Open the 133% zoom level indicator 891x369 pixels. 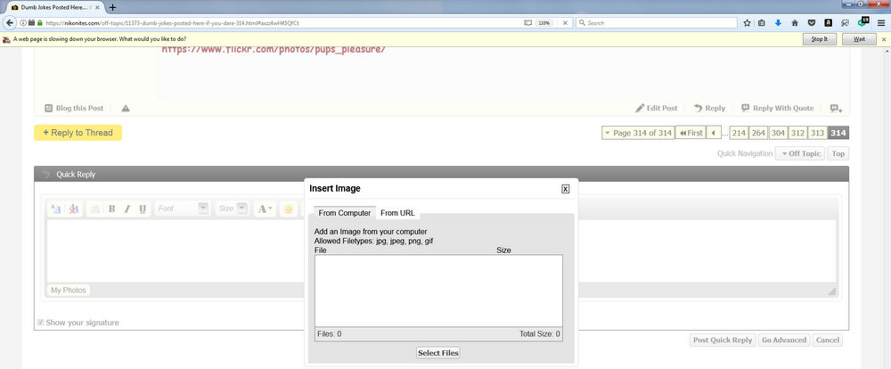tap(544, 23)
